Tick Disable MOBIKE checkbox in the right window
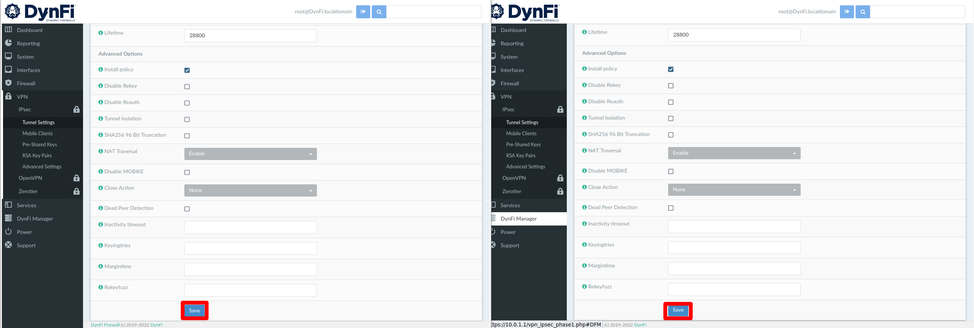Viewport: 974px width, 328px height. click(x=671, y=171)
